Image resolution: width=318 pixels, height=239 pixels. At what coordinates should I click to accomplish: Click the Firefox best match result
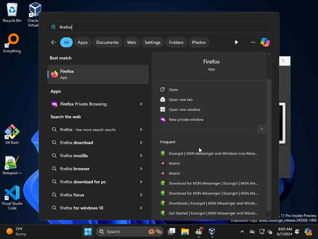tap(98, 74)
